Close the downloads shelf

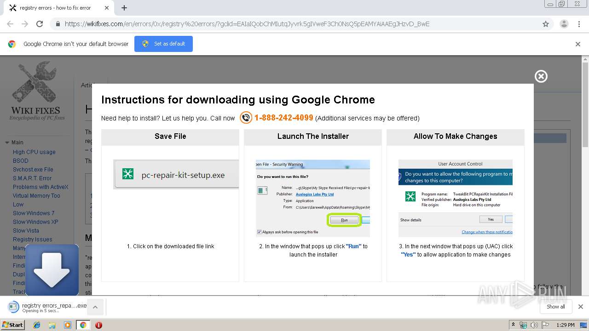pyautogui.click(x=581, y=307)
